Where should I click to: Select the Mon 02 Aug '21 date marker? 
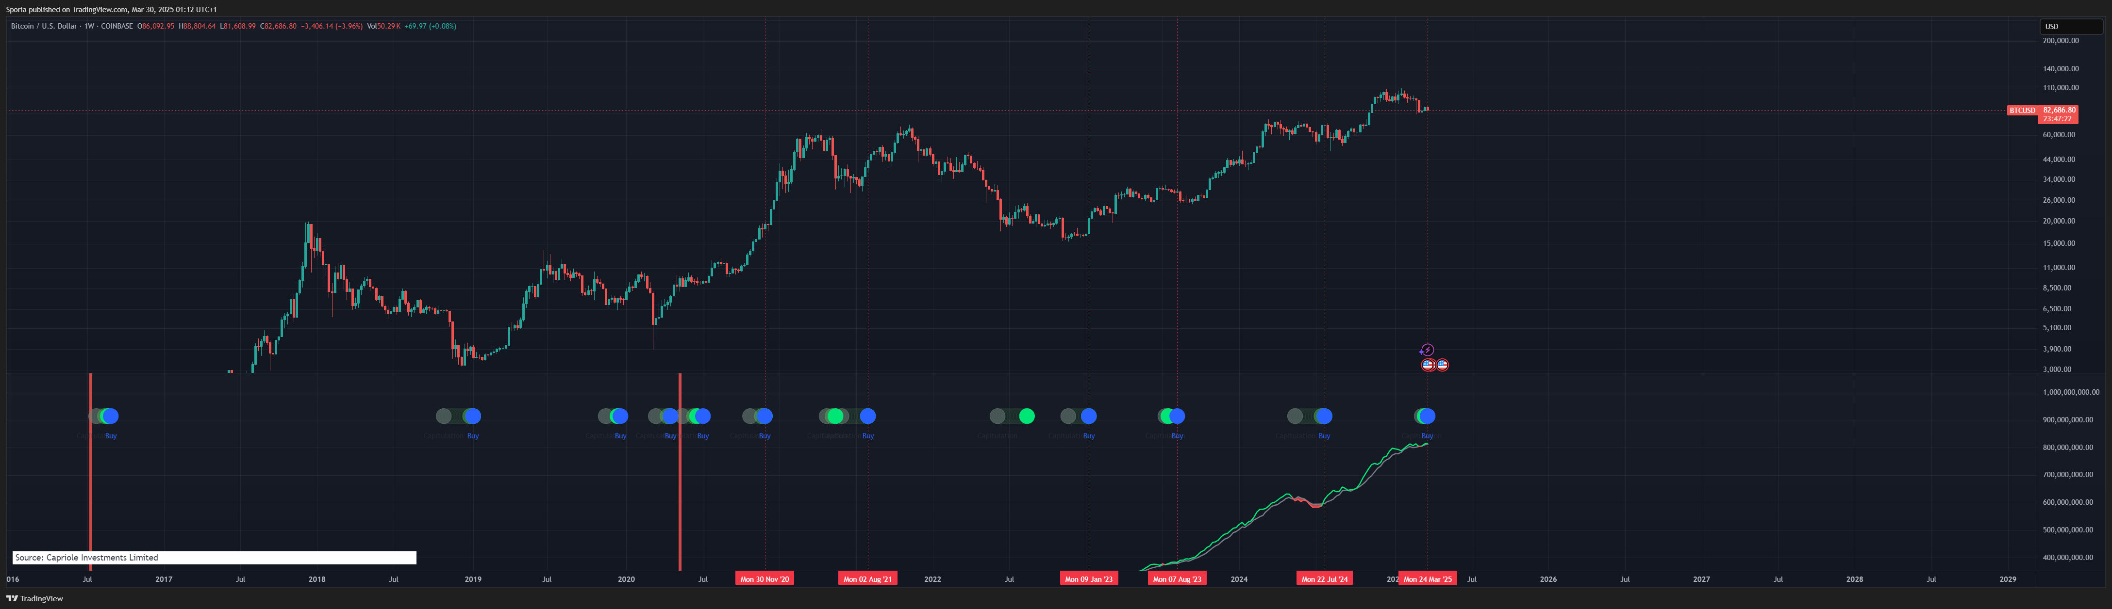pos(867,579)
